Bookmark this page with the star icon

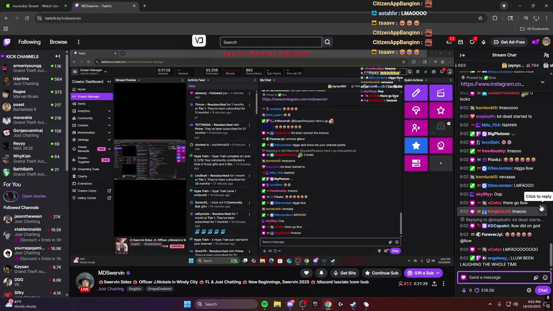tap(480, 18)
